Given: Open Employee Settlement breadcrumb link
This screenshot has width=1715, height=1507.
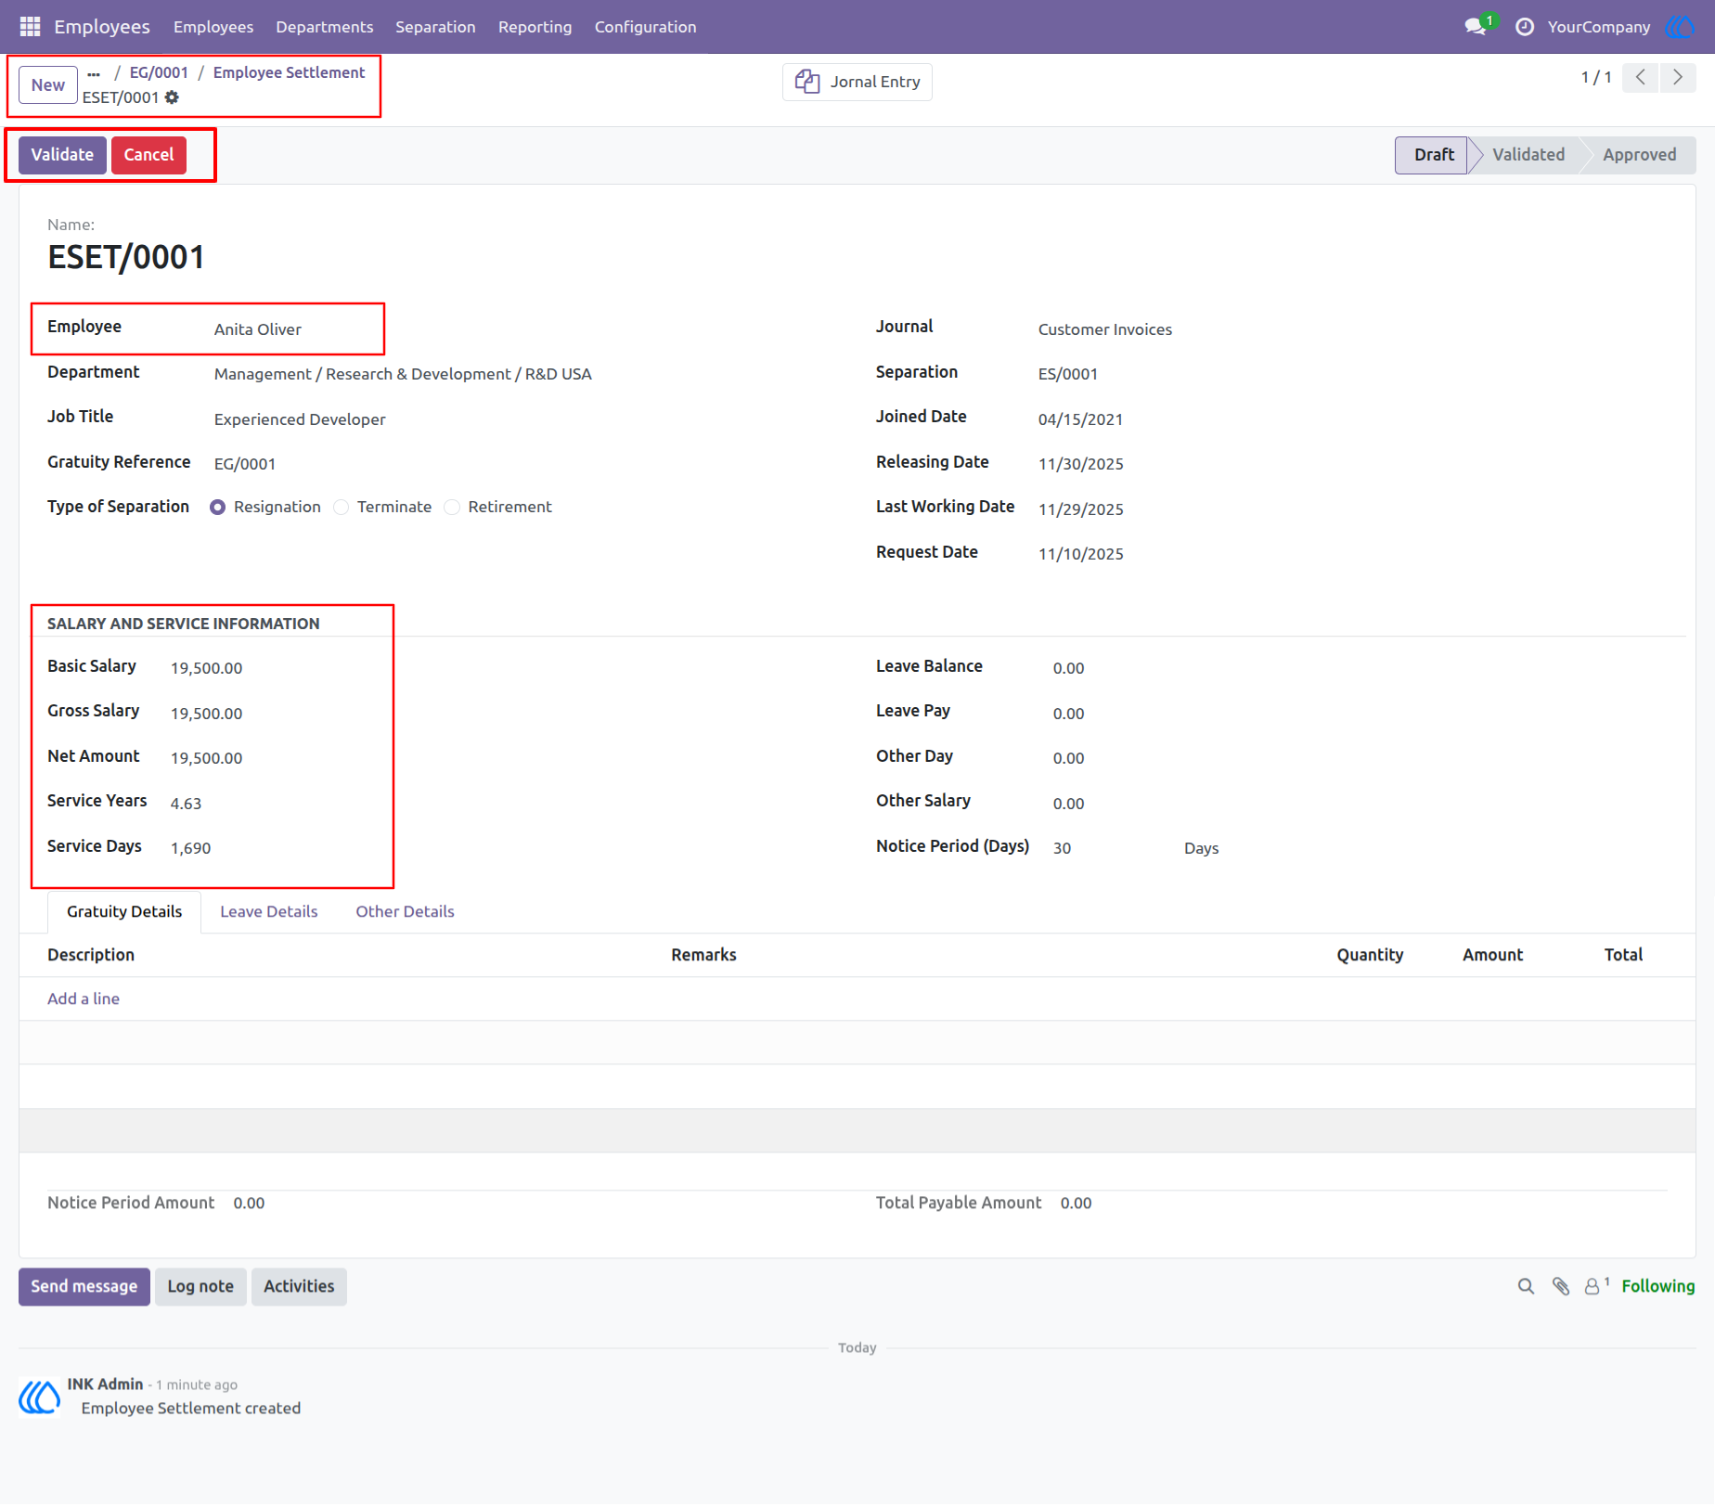Looking at the screenshot, I should (289, 73).
